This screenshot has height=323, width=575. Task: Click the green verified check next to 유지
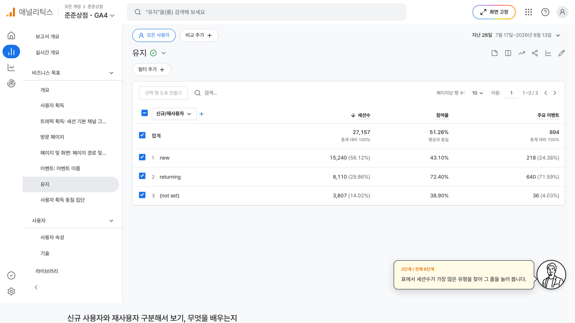[x=153, y=53]
